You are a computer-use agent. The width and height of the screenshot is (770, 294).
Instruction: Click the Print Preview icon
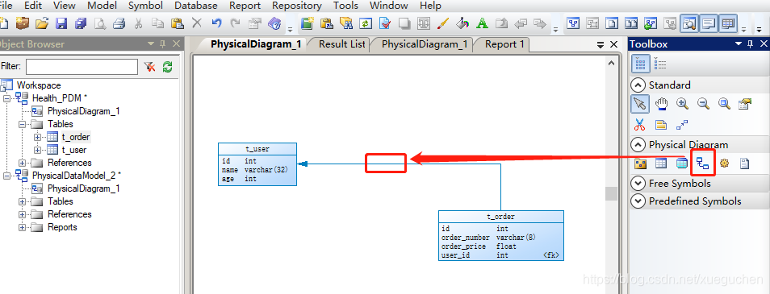click(x=100, y=23)
